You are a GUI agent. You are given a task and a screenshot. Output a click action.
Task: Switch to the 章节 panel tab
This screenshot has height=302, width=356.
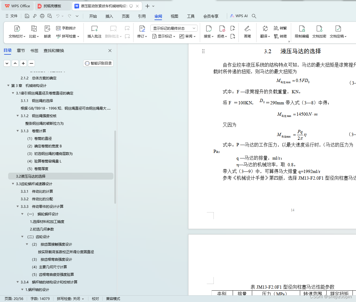coord(21,51)
